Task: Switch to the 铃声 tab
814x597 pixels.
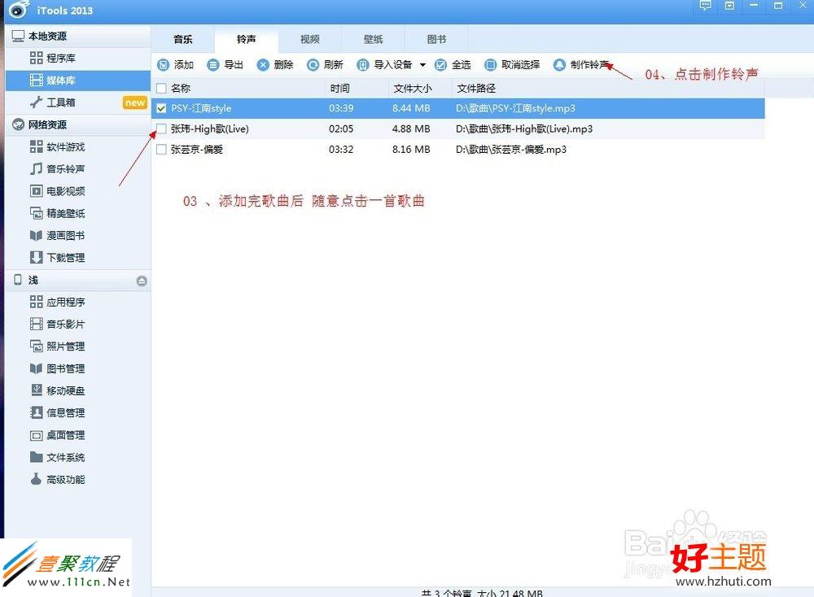Action: coord(246,39)
